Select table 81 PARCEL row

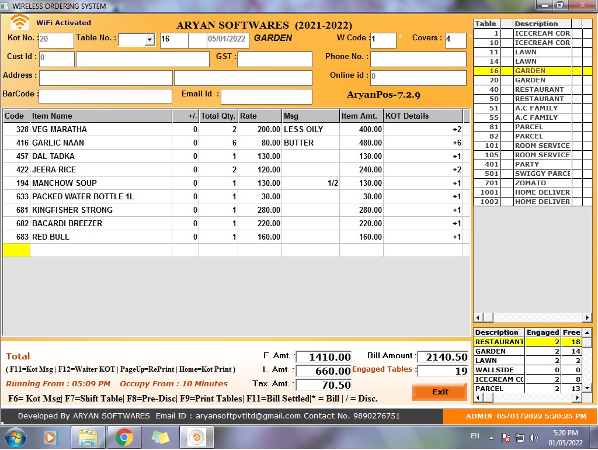(533, 127)
